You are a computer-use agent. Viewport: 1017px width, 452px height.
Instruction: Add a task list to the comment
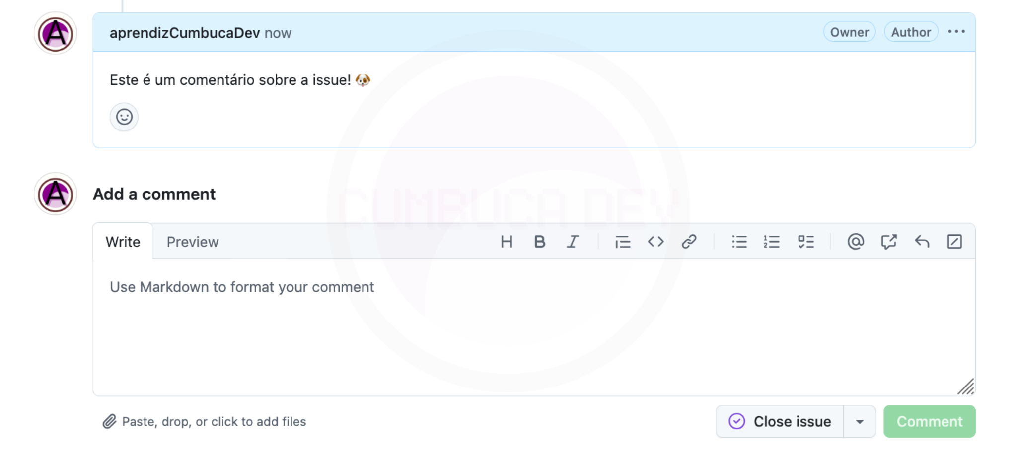805,242
